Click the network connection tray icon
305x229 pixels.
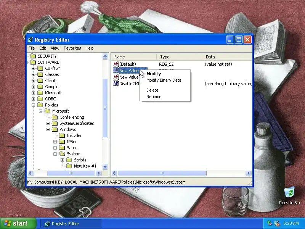[270, 223]
